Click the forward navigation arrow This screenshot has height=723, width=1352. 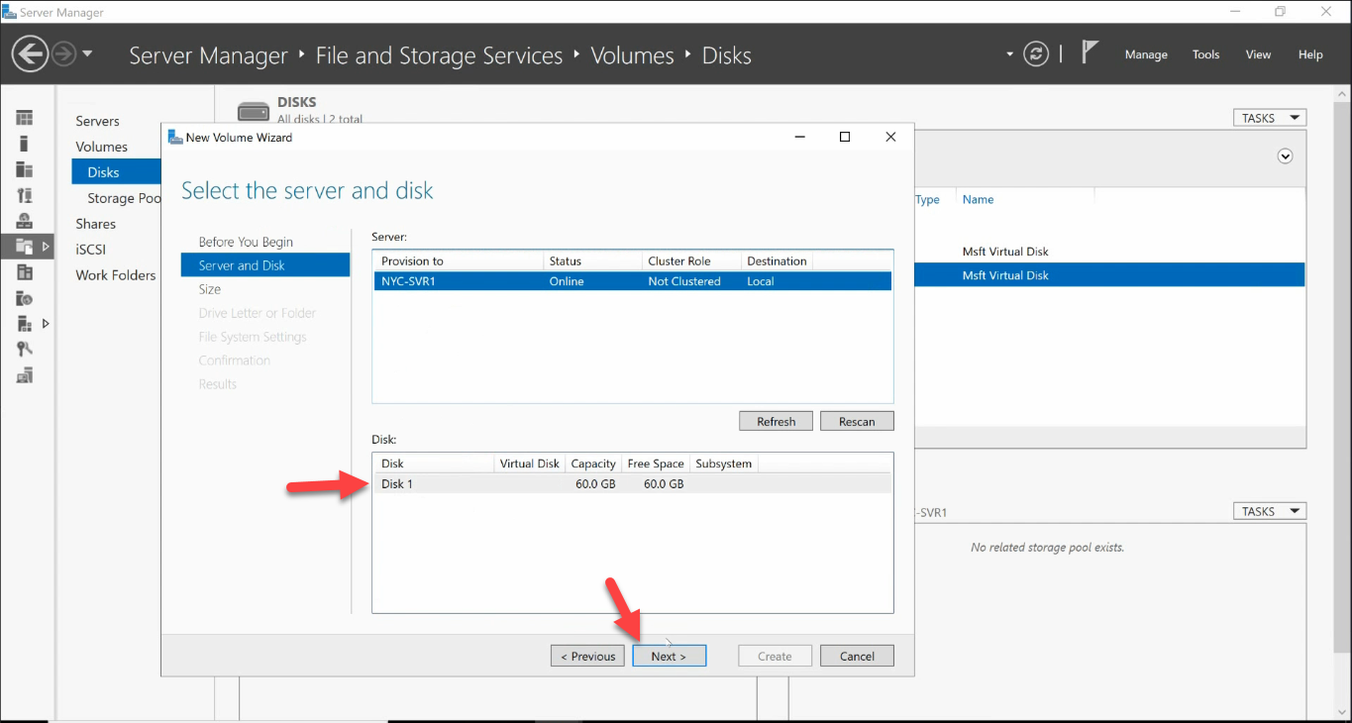[x=64, y=53]
